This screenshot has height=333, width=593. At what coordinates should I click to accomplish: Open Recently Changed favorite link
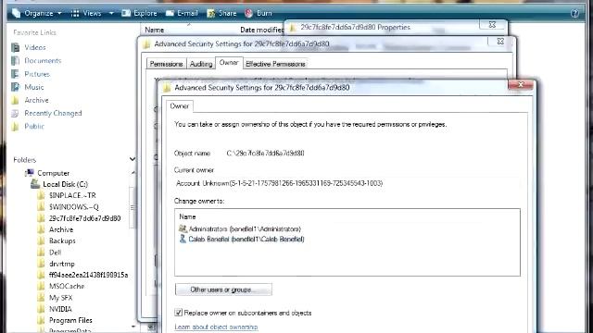coord(53,113)
